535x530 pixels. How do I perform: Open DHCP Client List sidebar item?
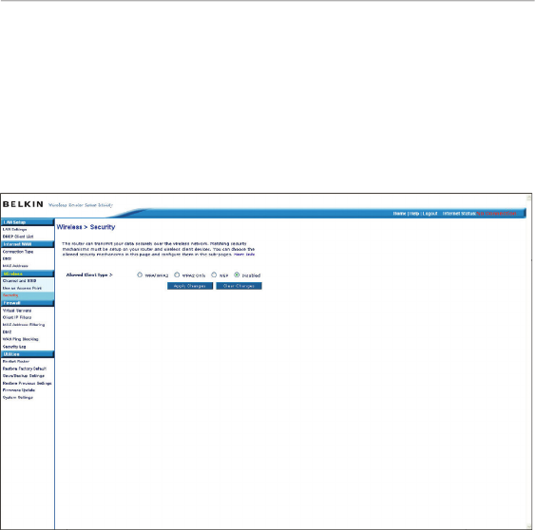click(18, 237)
